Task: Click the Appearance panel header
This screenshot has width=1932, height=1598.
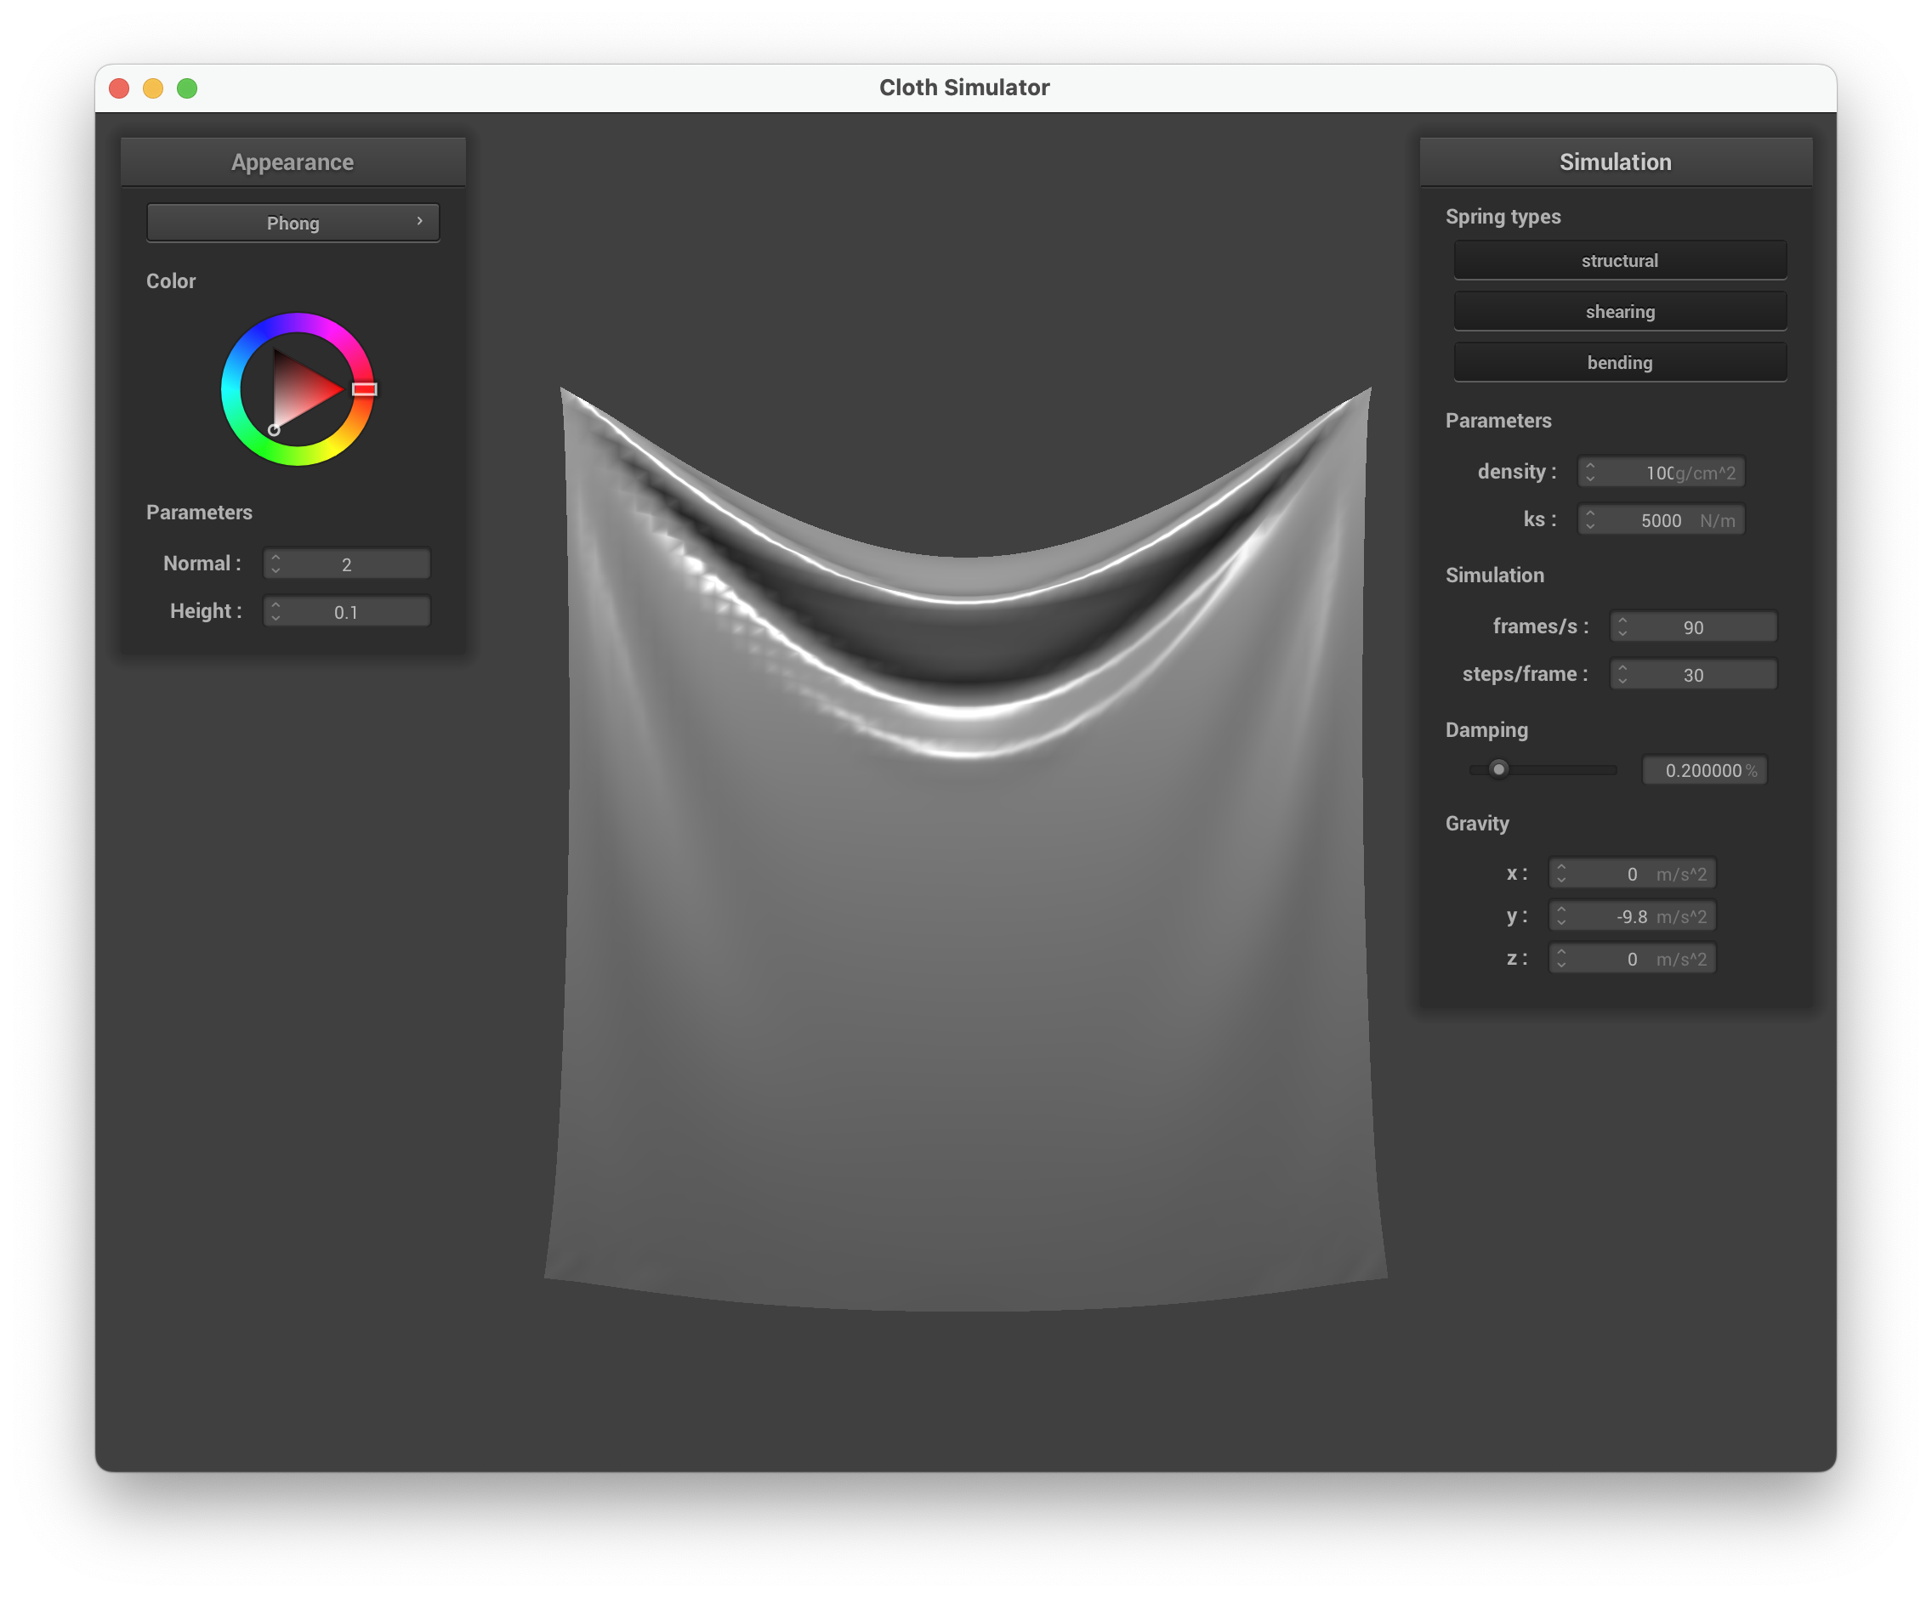Action: (x=293, y=161)
